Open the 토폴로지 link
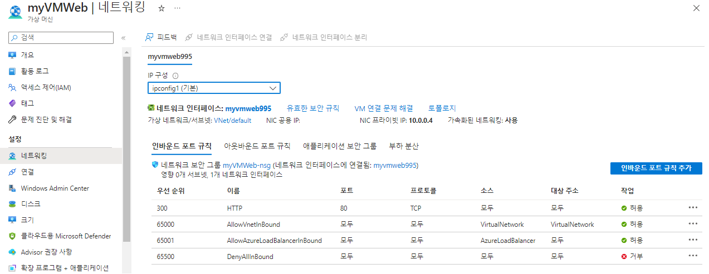Screen dimensions: 709x274 point(442,108)
